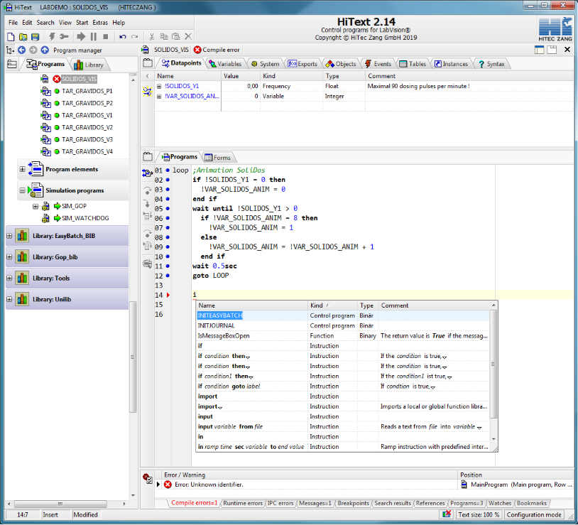Switch to the Forms tab
The image size is (578, 525).
point(218,158)
